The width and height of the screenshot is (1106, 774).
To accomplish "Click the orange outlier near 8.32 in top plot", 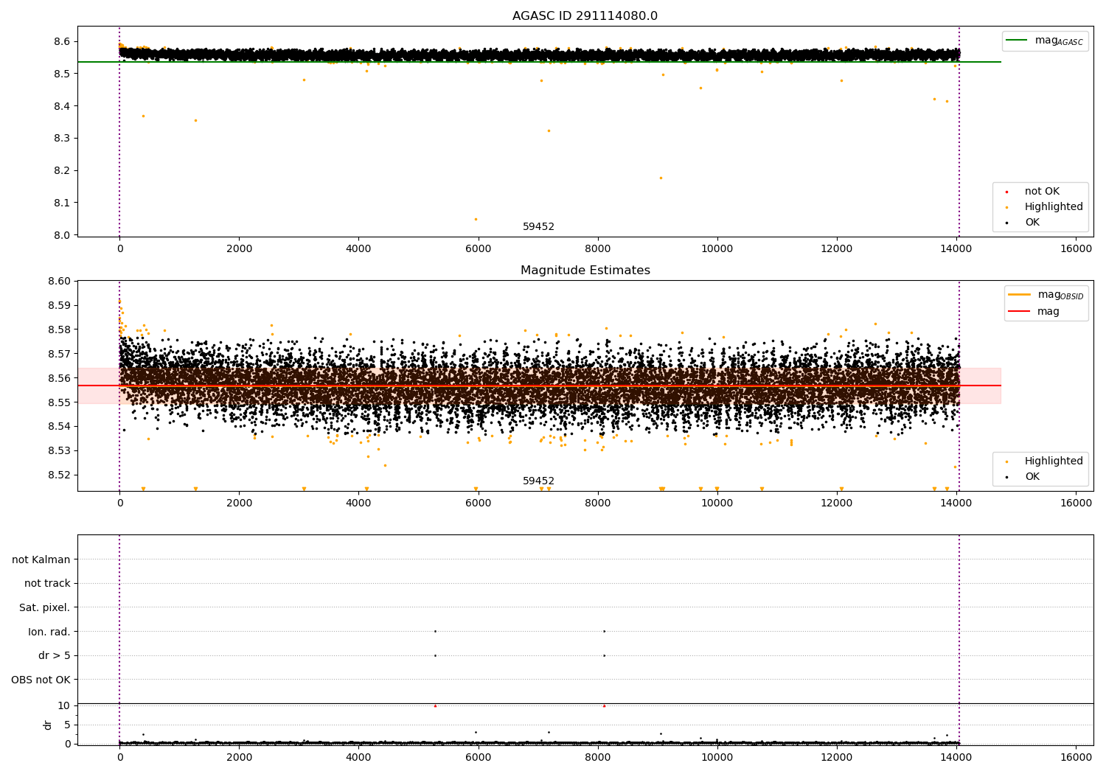I will point(549,130).
